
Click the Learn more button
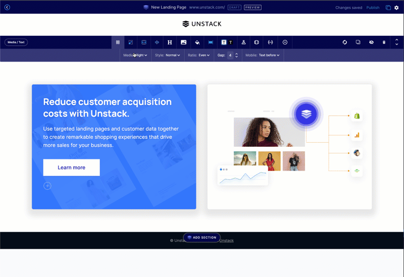coord(71,168)
